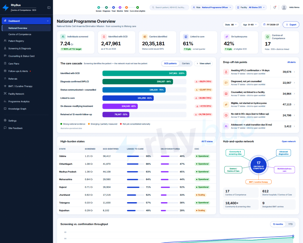Open the All 17 states link

pyautogui.click(x=207, y=141)
